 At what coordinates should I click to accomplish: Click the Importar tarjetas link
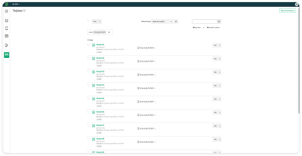(x=213, y=27)
